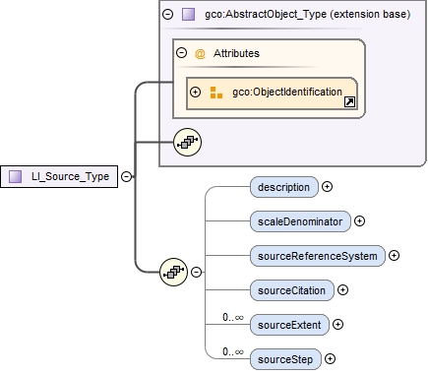The image size is (428, 375).
Task: Select the sourceExtent element
Action: [x=289, y=325]
